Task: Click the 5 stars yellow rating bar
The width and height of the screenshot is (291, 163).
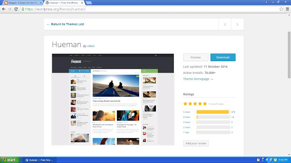Action: 213,112
